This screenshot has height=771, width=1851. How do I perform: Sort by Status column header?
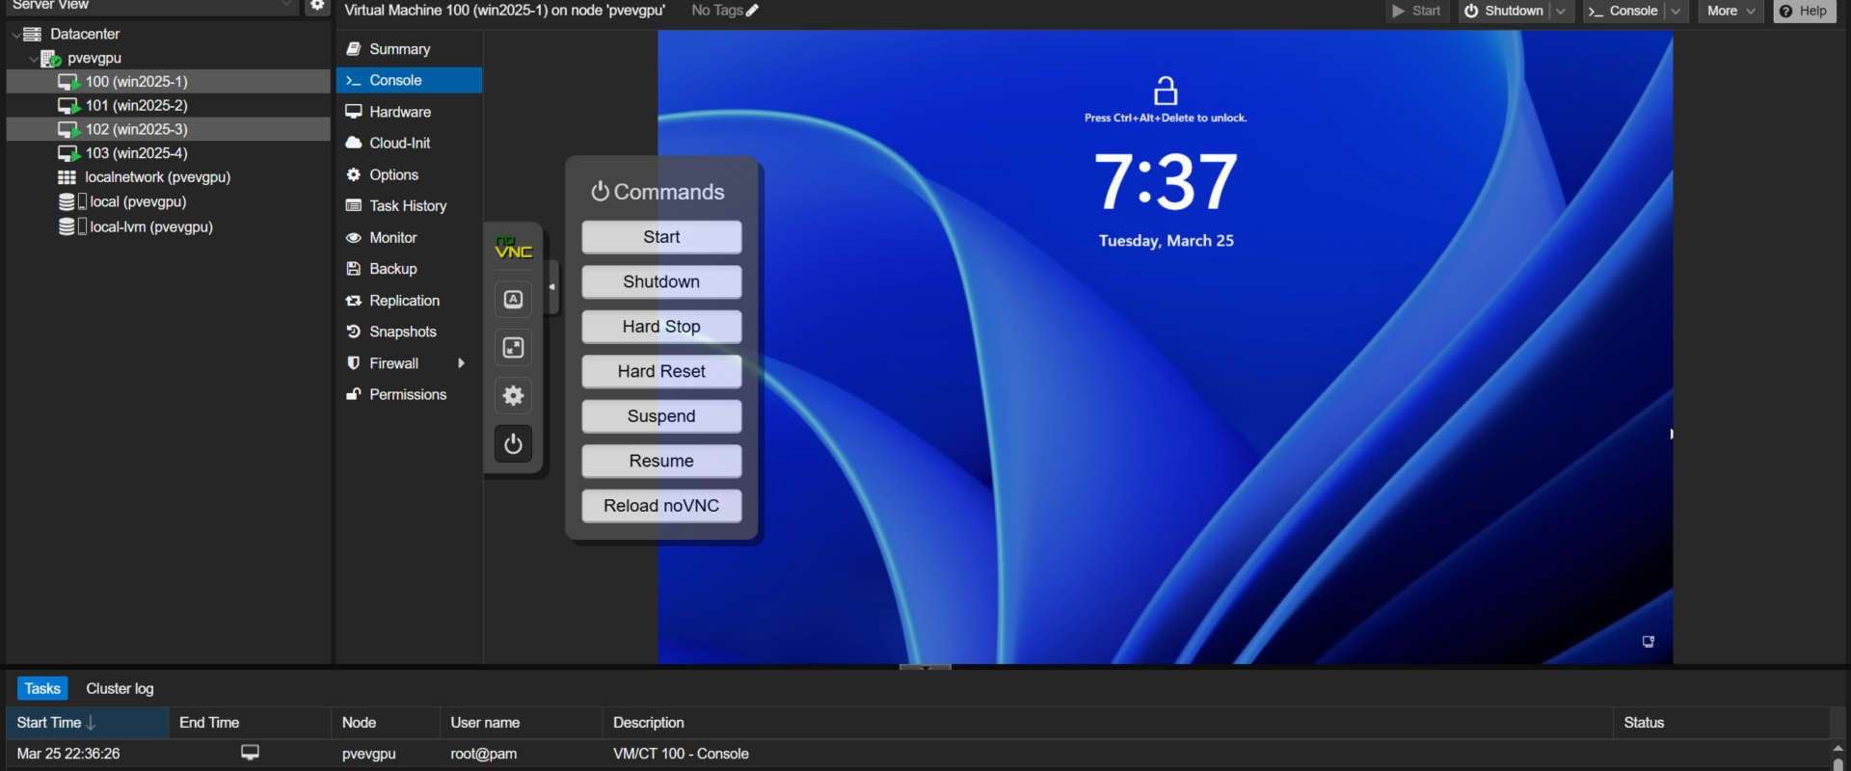pyautogui.click(x=1722, y=723)
